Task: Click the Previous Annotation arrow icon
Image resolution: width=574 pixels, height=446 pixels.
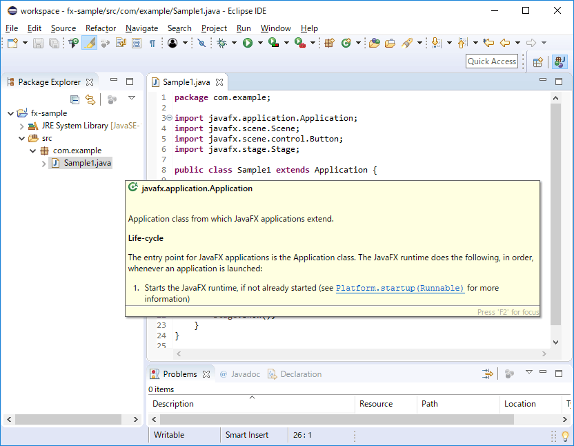Action: tap(462, 43)
